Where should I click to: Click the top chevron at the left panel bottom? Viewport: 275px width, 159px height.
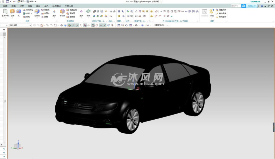click(4, 149)
